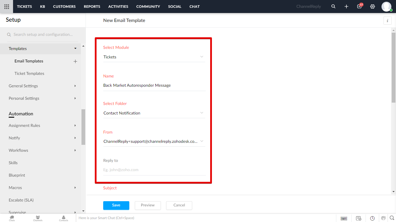Click the sidebar vertical scrollbar thumb
The height and width of the screenshot is (222, 396).
[83, 127]
